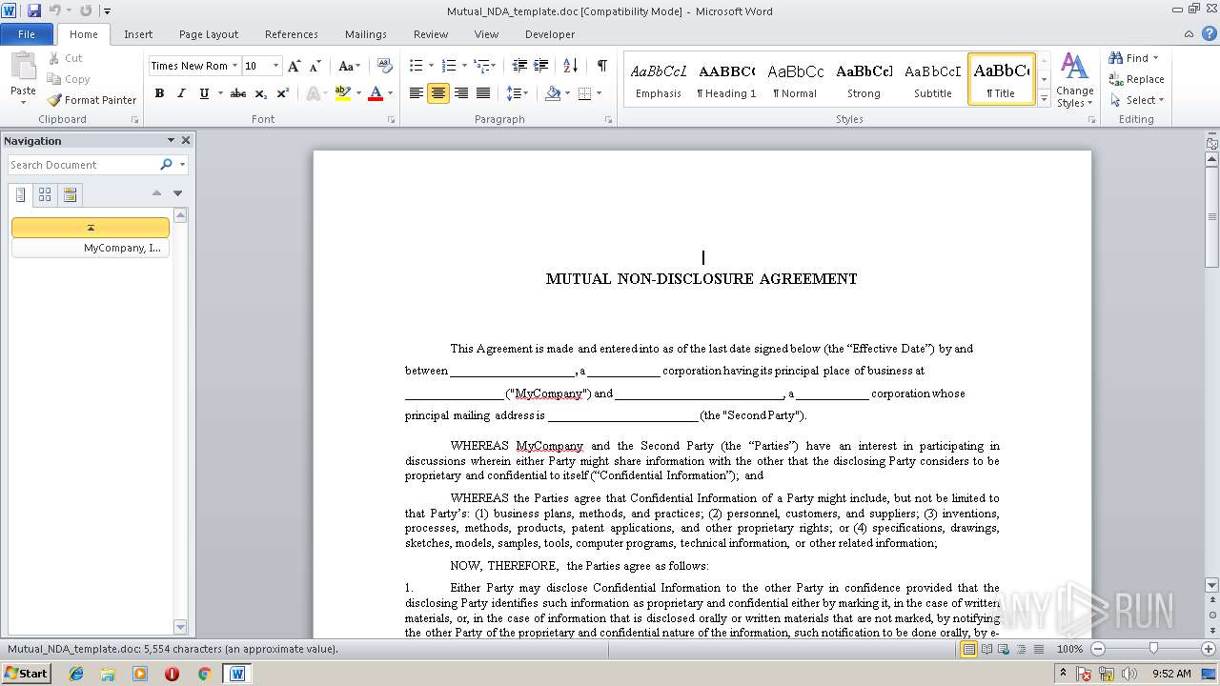1220x686 pixels.
Task: Apply borders to selection
Action: (585, 93)
